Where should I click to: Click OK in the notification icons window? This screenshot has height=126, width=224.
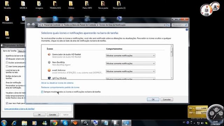click(153, 99)
